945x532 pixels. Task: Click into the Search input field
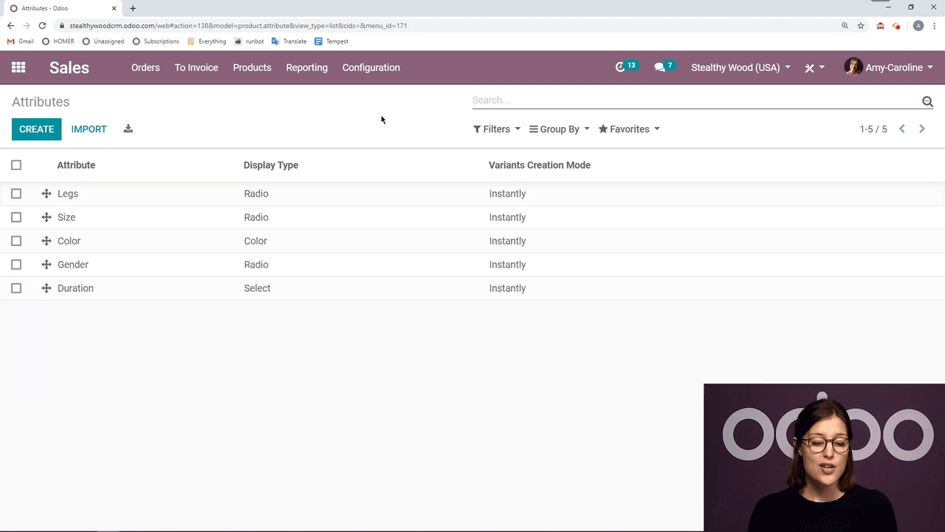(694, 100)
